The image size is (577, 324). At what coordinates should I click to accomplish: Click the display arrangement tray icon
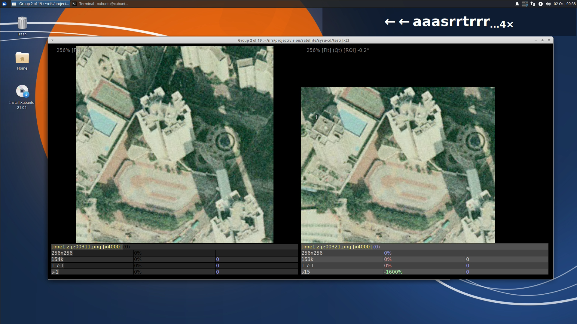525,4
